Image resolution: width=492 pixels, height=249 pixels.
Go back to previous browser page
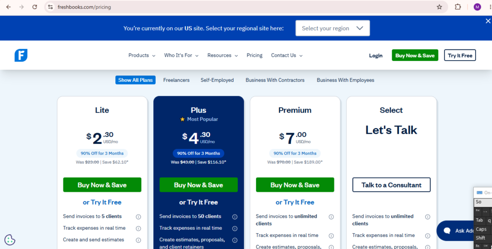(9, 7)
